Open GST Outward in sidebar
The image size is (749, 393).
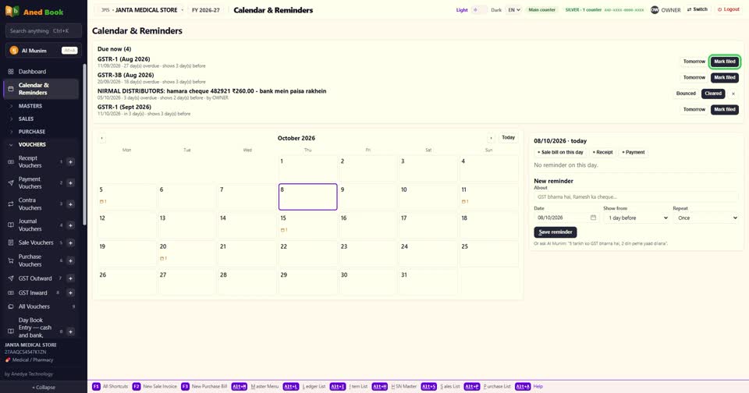click(x=35, y=278)
